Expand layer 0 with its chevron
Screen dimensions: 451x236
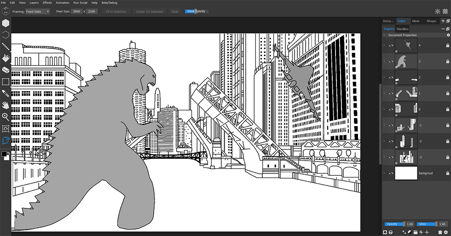coord(384,109)
